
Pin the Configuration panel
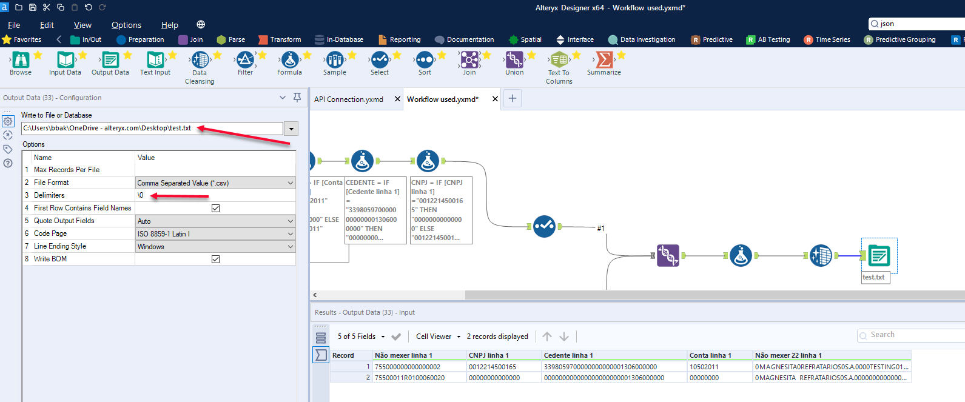click(x=297, y=98)
